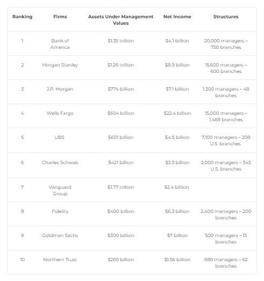Select the Net Income column header

177,17
